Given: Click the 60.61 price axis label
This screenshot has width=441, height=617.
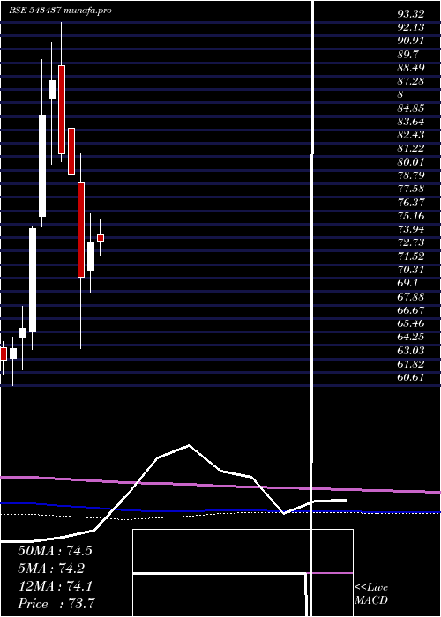Looking at the screenshot, I should tap(411, 377).
